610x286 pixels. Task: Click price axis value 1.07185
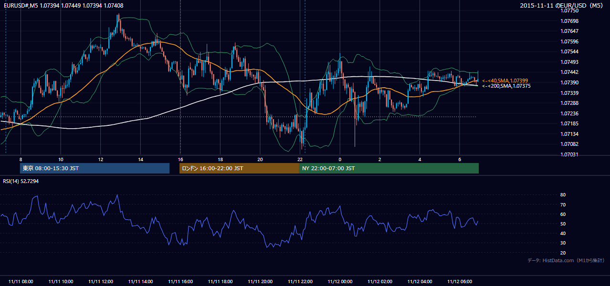(570, 123)
